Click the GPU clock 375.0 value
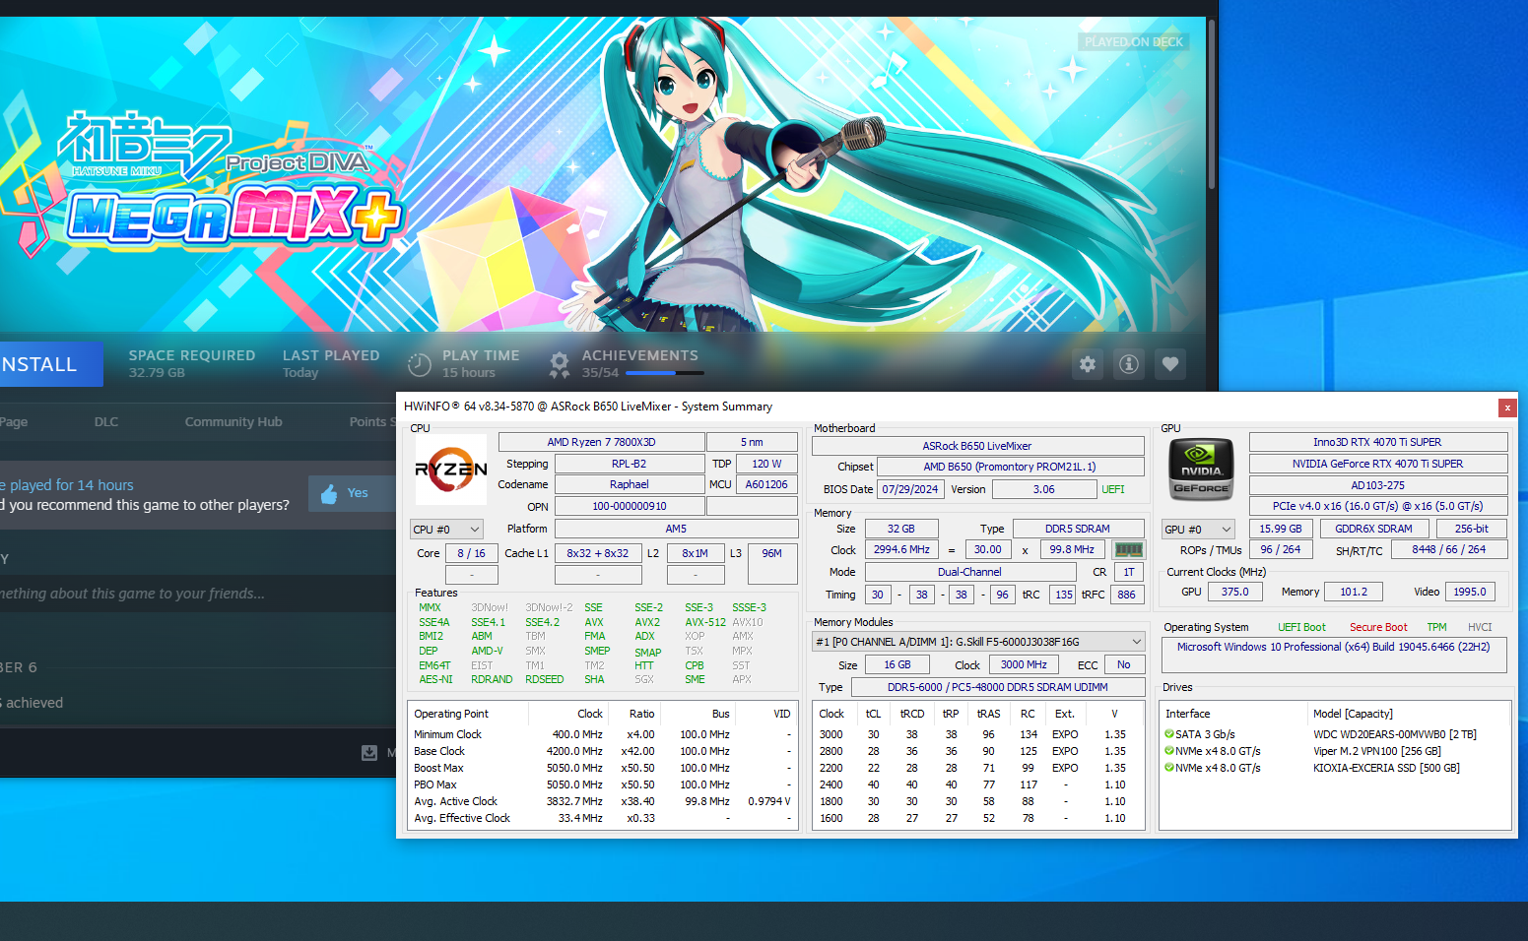 (1235, 592)
